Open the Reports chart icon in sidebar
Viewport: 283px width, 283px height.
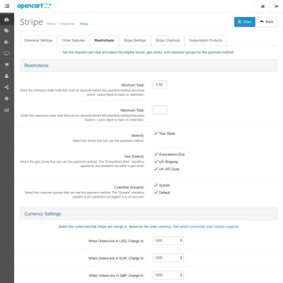7,110
